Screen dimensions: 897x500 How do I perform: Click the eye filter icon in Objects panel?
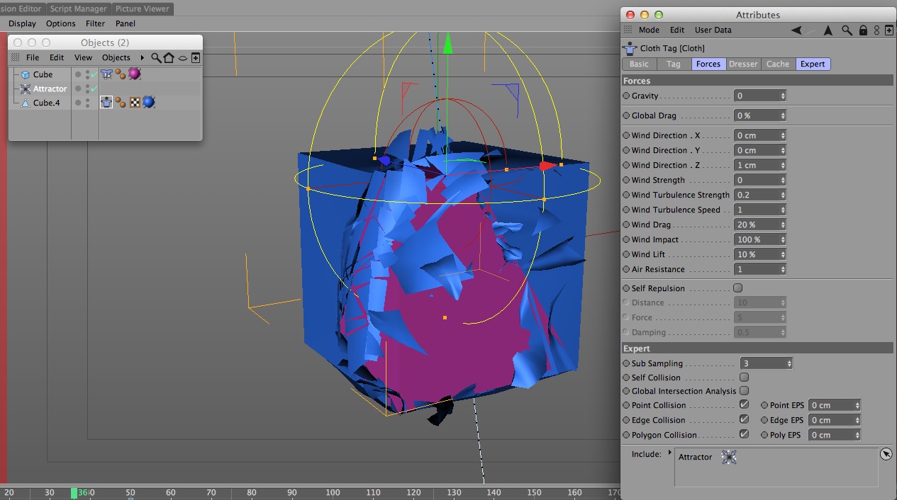(182, 58)
